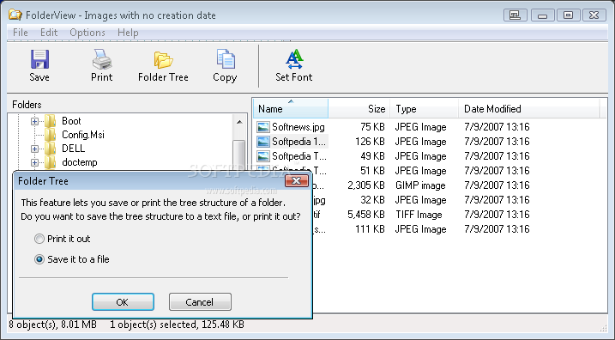Click the Softpedia 1... file icon
This screenshot has width=615, height=340.
tap(263, 142)
